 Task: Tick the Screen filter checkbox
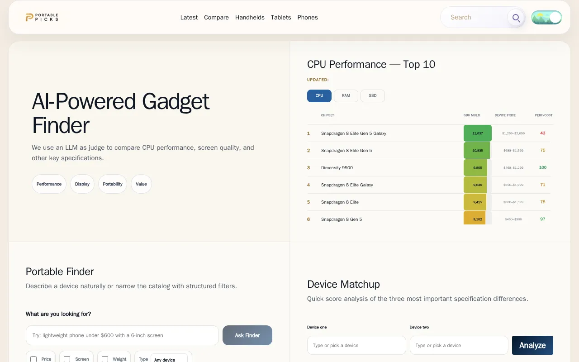67,359
